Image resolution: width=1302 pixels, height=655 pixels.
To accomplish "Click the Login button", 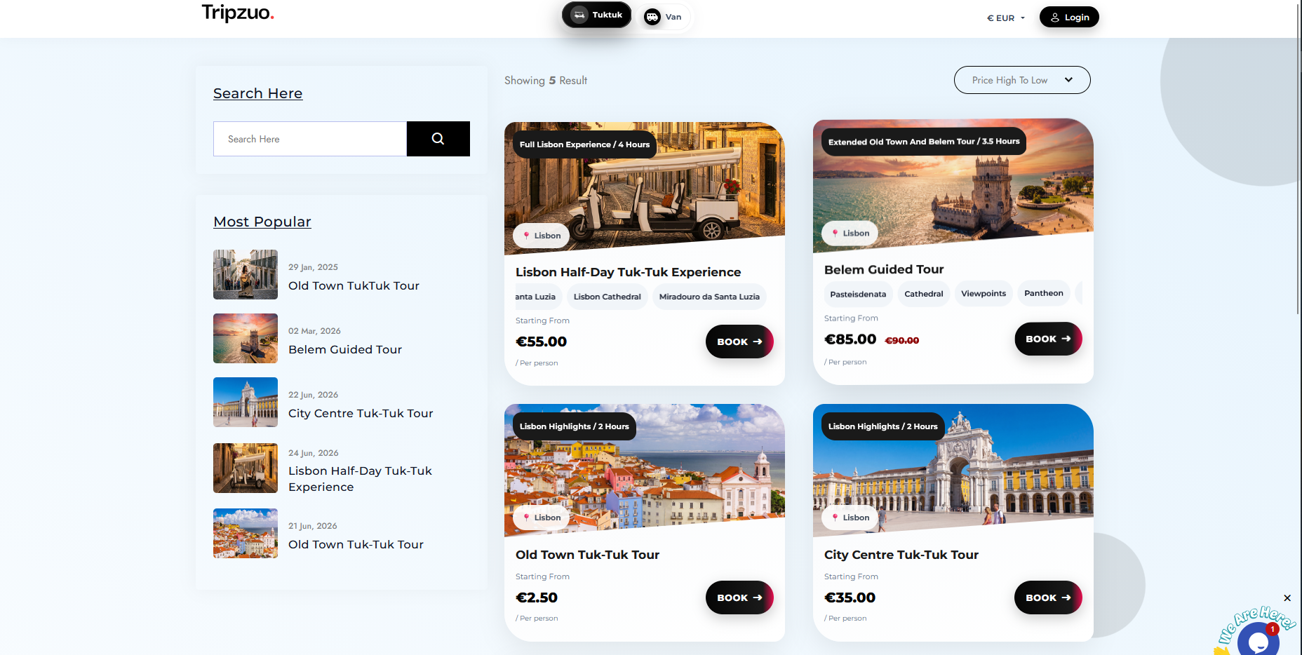I will pyautogui.click(x=1069, y=17).
